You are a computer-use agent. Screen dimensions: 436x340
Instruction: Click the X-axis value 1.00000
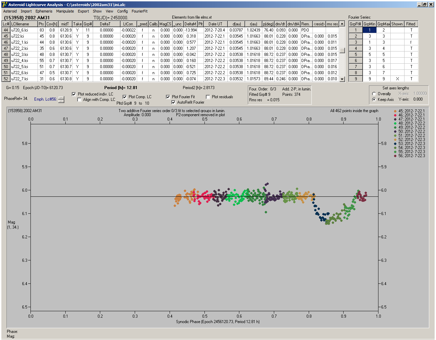click(420, 93)
